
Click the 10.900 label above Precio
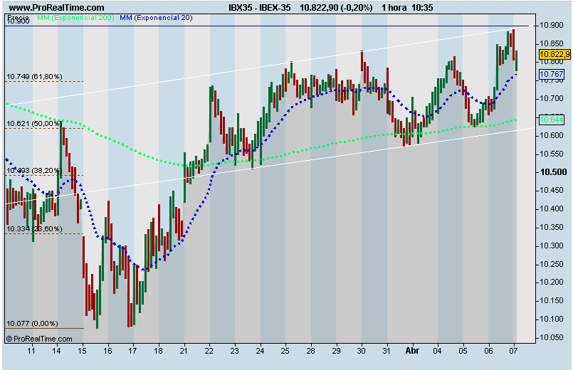click(19, 21)
